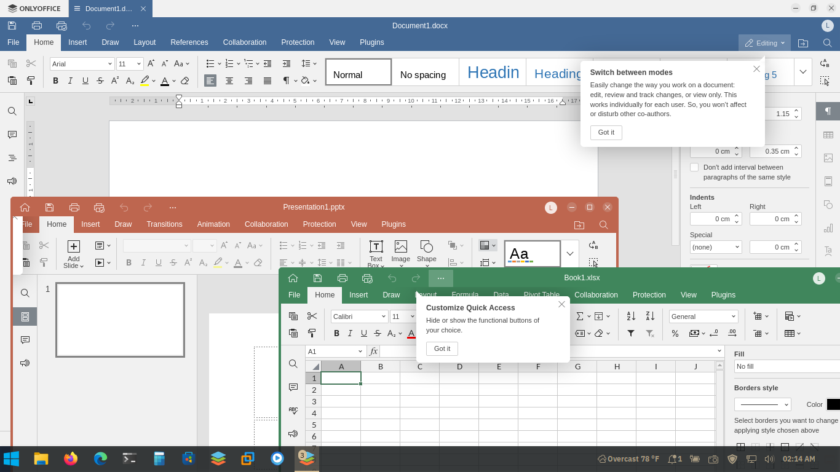Click Print icon in Document1 title bar

37,25
